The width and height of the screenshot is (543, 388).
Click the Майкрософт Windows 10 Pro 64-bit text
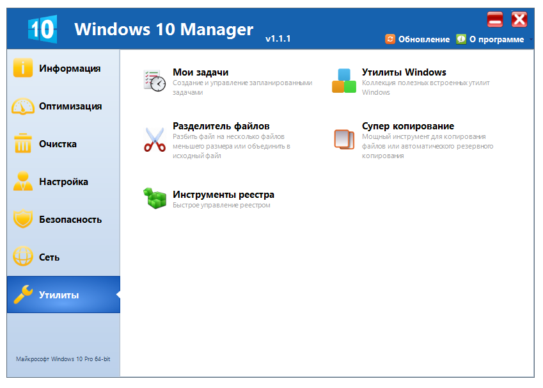coord(63,359)
